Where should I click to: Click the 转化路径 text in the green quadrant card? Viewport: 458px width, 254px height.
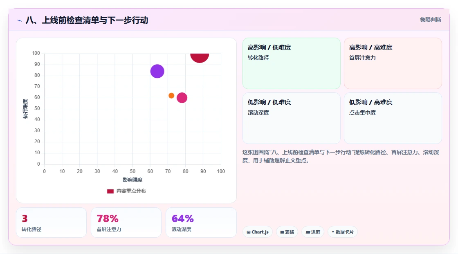click(x=258, y=58)
